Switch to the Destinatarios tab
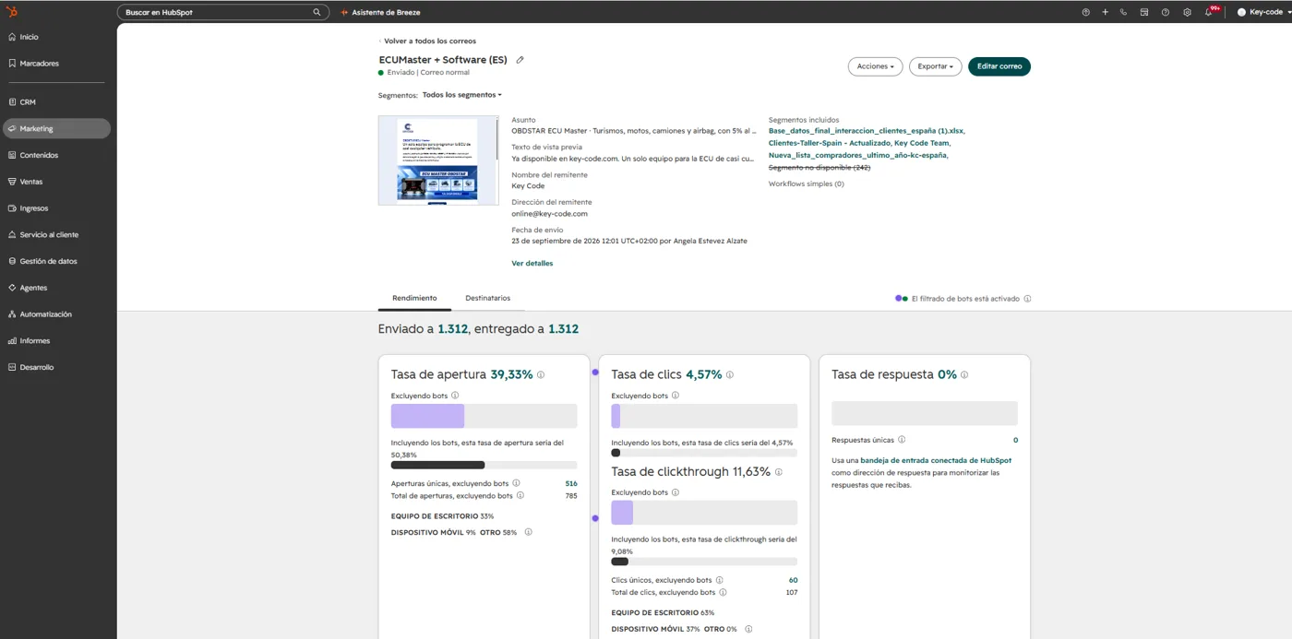The image size is (1292, 639). pyautogui.click(x=487, y=298)
